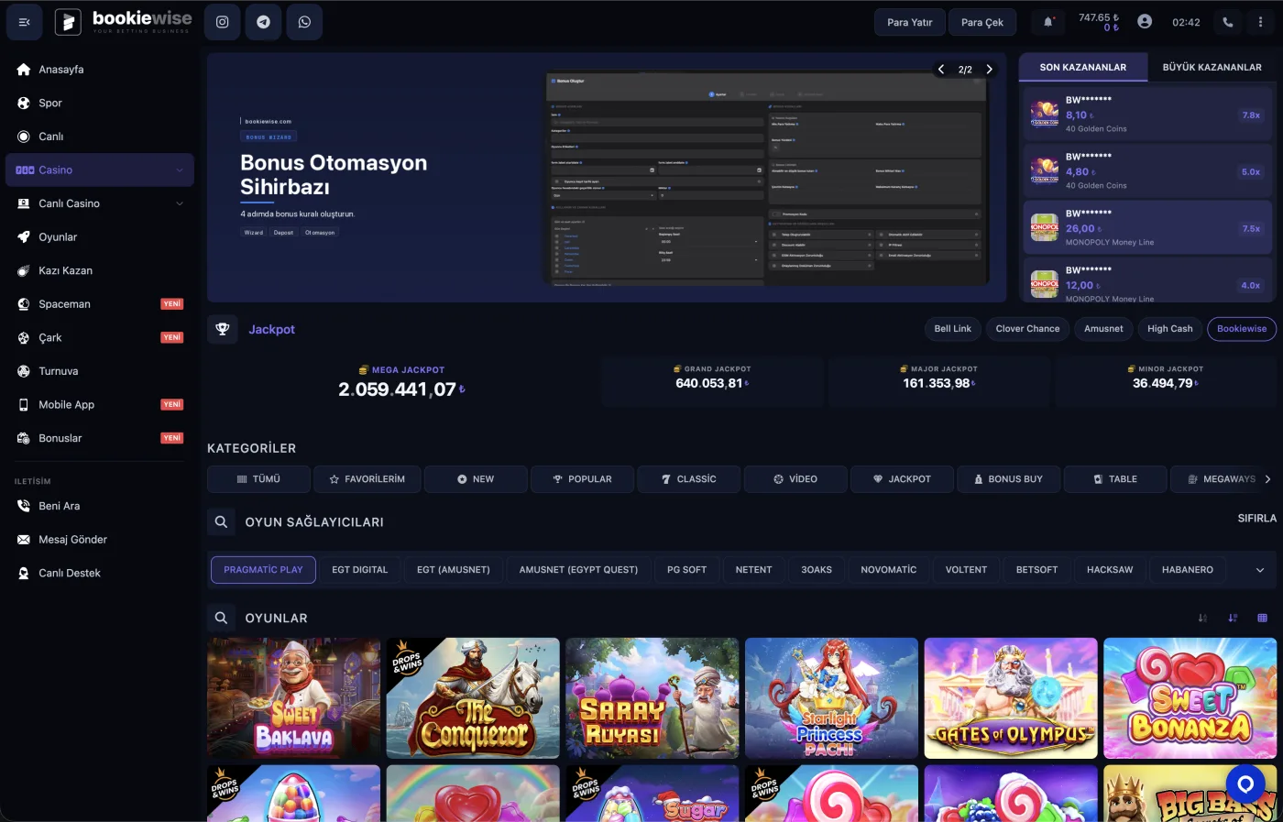The width and height of the screenshot is (1283, 822).
Task: Toggle the Clover Chance jackpot filter
Action: coord(1027,328)
